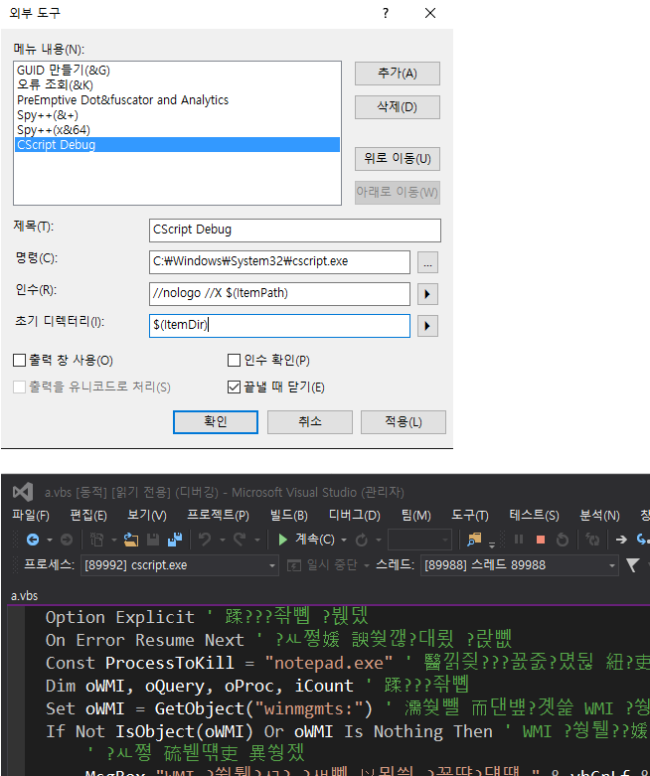Open the Redo history dropdown arrow
The width and height of the screenshot is (650, 776).
pyautogui.click(x=257, y=540)
